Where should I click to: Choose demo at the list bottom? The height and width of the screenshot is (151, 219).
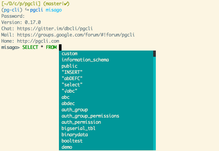click(x=67, y=147)
